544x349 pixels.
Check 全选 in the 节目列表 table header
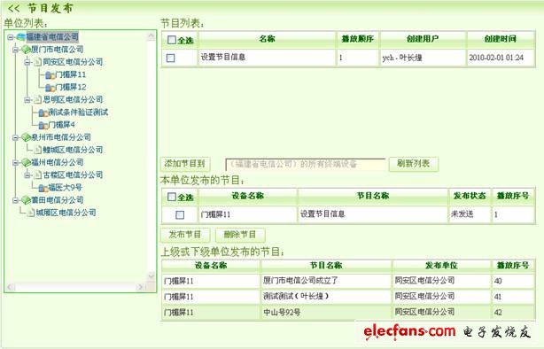(171, 40)
